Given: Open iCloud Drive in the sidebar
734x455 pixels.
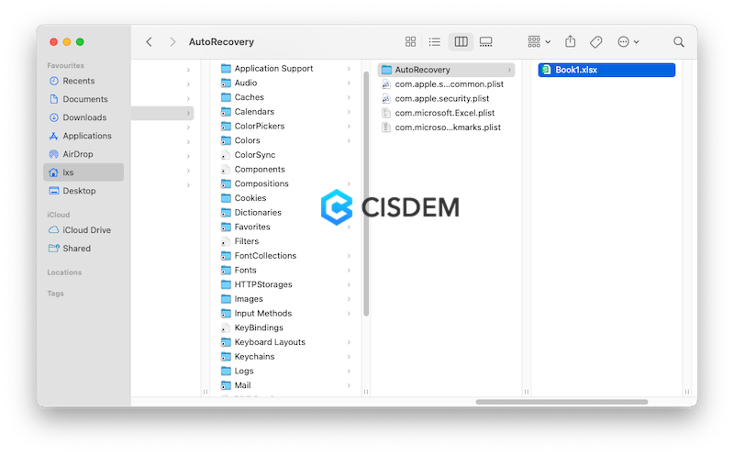Looking at the screenshot, I should tap(86, 230).
